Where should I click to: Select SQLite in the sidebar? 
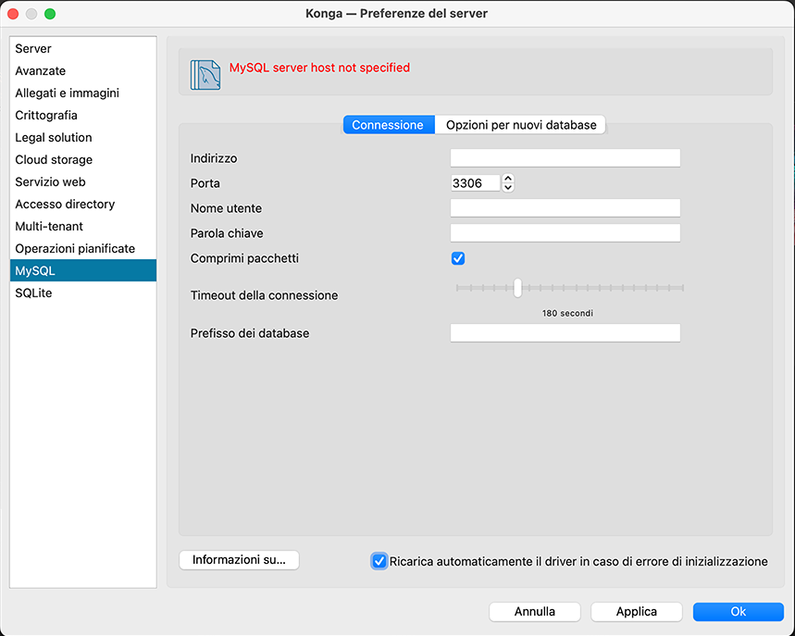34,293
